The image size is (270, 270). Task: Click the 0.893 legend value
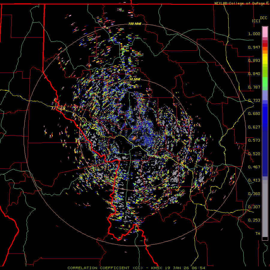[254, 60]
